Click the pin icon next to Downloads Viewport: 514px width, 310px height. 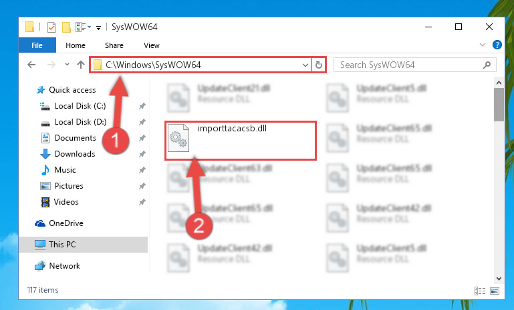pyautogui.click(x=142, y=154)
